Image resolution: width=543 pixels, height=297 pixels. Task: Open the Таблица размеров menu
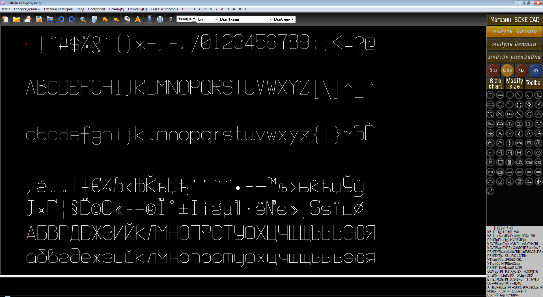coord(58,9)
